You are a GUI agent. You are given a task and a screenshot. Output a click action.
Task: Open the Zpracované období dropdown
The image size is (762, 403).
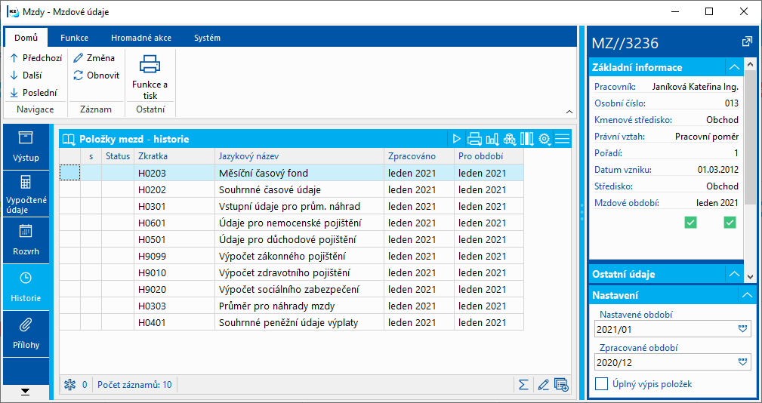(742, 362)
